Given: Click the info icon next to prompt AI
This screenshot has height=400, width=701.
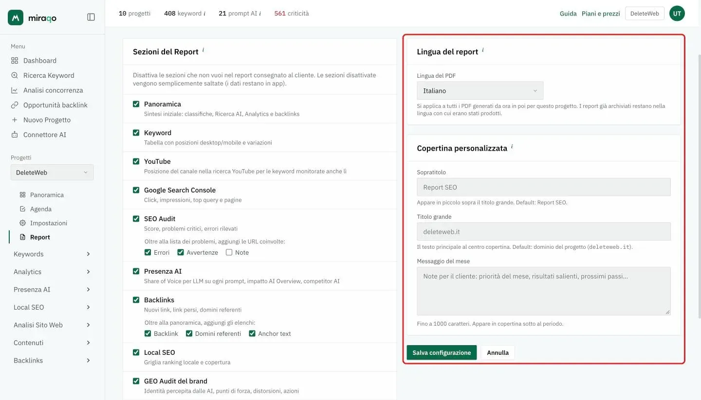Looking at the screenshot, I should [x=260, y=14].
